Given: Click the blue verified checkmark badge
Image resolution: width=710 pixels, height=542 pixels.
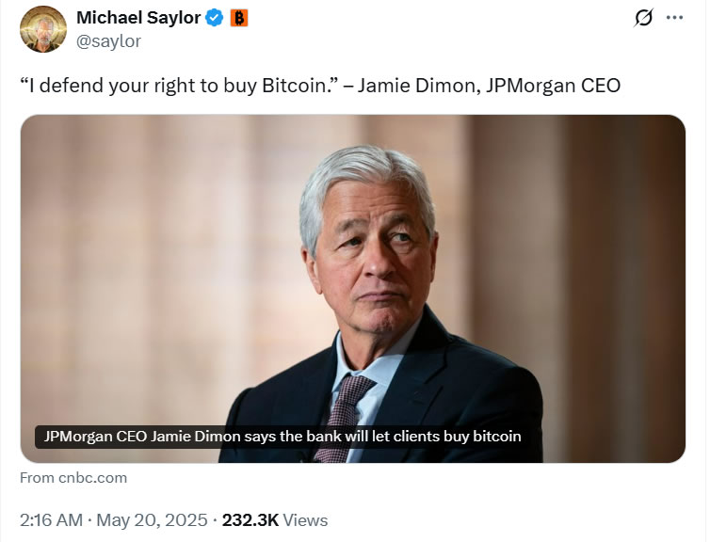Looking at the screenshot, I should click(214, 18).
